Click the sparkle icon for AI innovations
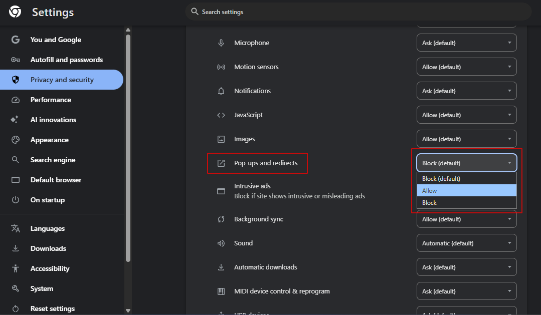541x315 pixels. click(15, 120)
